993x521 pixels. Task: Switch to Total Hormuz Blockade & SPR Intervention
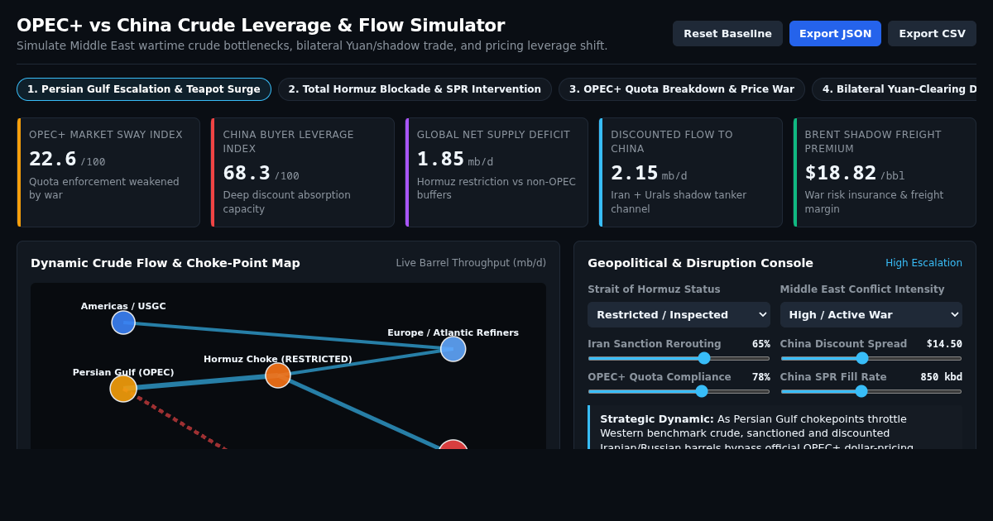coord(415,89)
